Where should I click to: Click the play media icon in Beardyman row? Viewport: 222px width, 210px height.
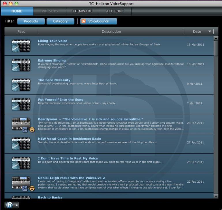25,130
